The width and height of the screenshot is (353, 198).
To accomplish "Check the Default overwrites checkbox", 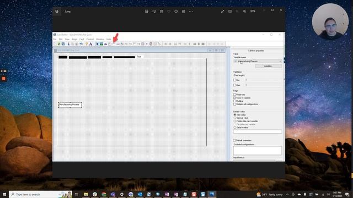I will pos(234,140).
